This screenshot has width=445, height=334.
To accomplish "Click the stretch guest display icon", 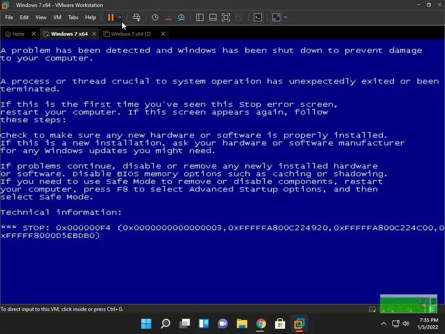I will pyautogui.click(x=276, y=17).
